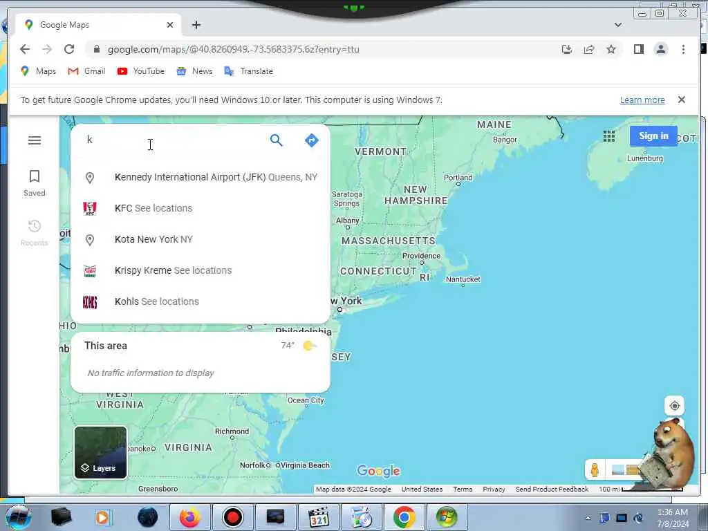Click Learn more in update notice

(642, 100)
